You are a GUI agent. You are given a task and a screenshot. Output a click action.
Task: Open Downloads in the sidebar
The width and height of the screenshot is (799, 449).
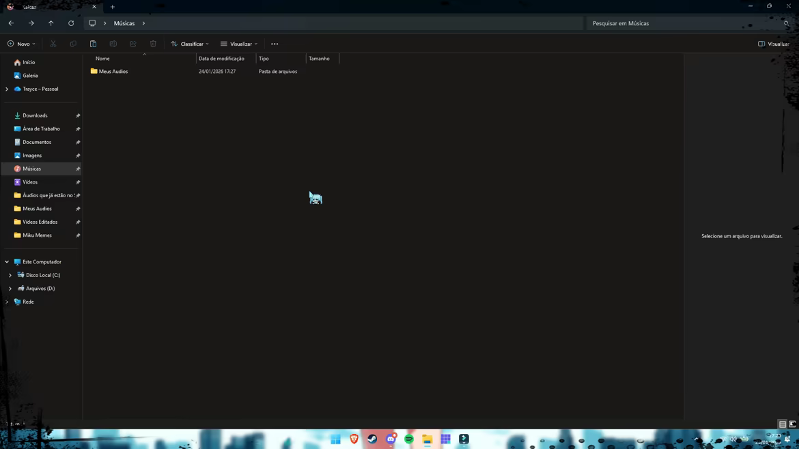(x=35, y=115)
